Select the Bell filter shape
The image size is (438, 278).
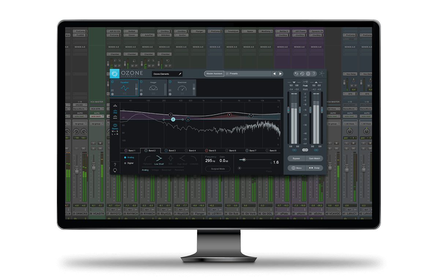pos(170,160)
